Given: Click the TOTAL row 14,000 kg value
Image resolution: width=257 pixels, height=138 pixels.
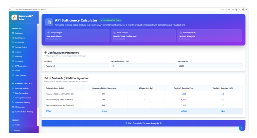Looking at the screenshot, I should (x=183, y=111).
